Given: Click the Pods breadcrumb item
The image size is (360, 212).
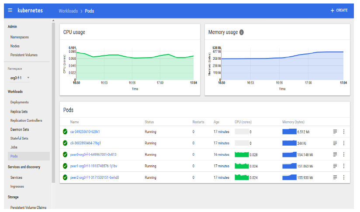Looking at the screenshot, I should pos(89,11).
